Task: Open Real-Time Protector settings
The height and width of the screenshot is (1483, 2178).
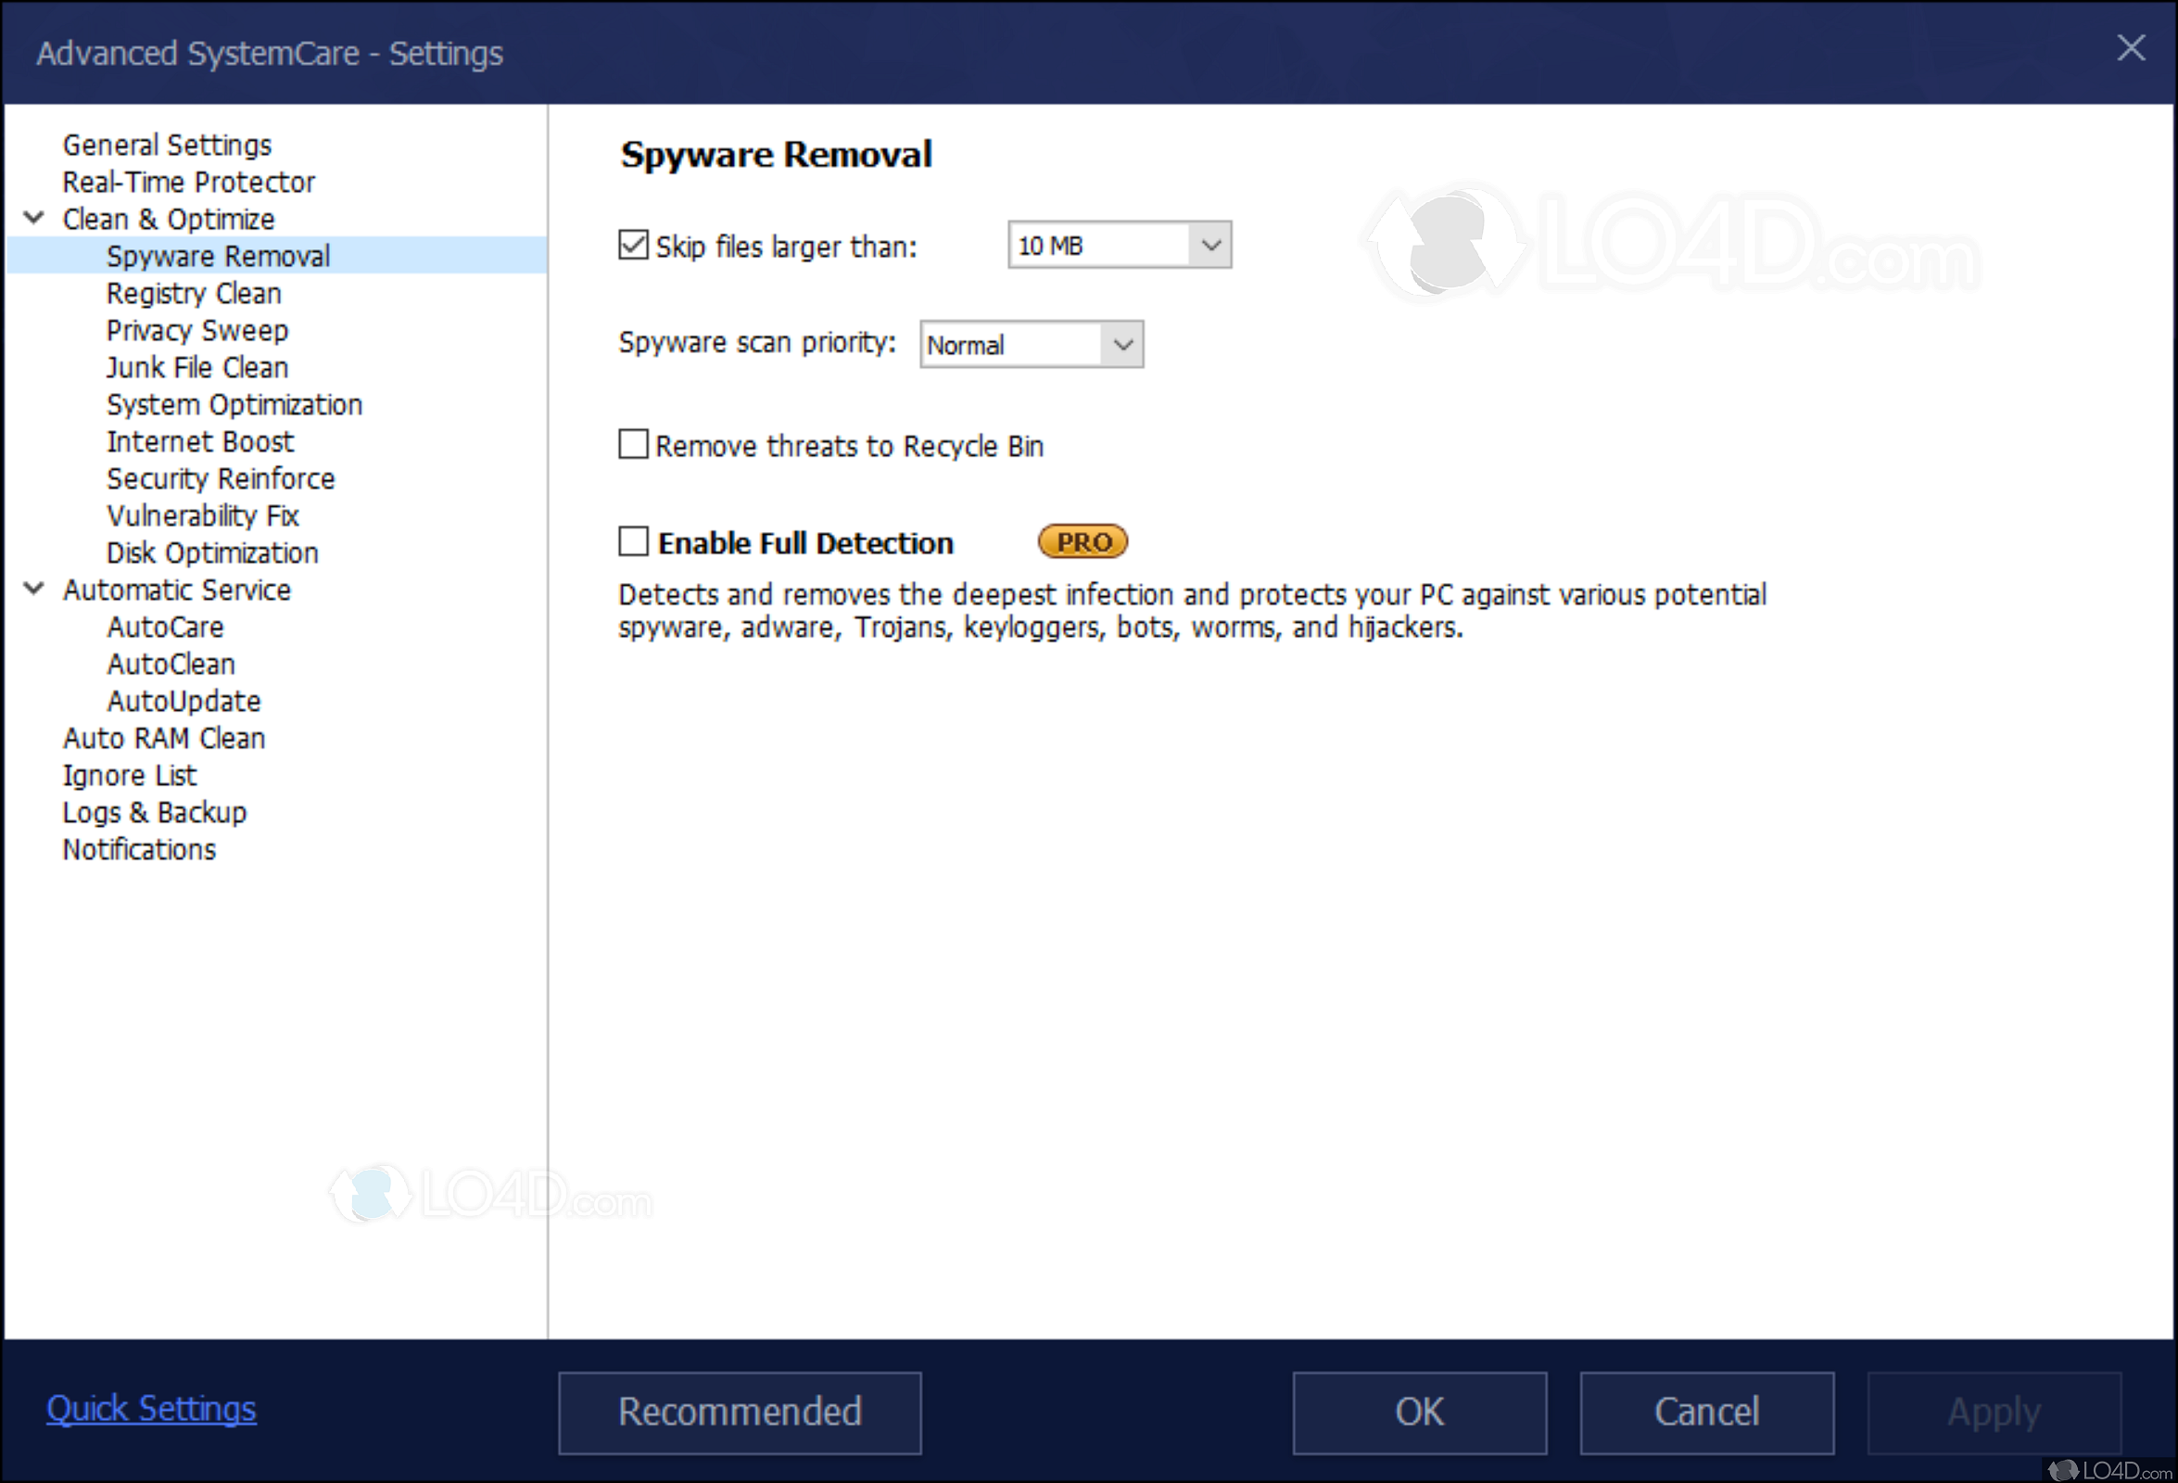Action: (x=188, y=182)
